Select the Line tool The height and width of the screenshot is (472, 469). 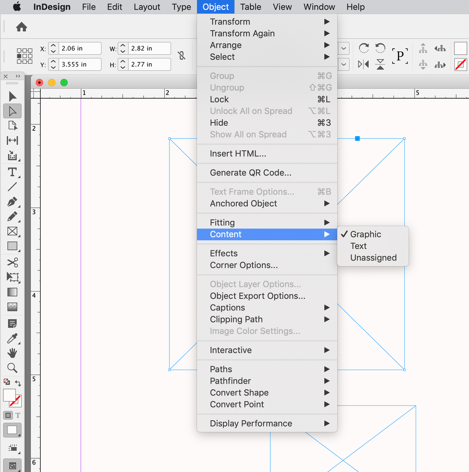click(12, 187)
